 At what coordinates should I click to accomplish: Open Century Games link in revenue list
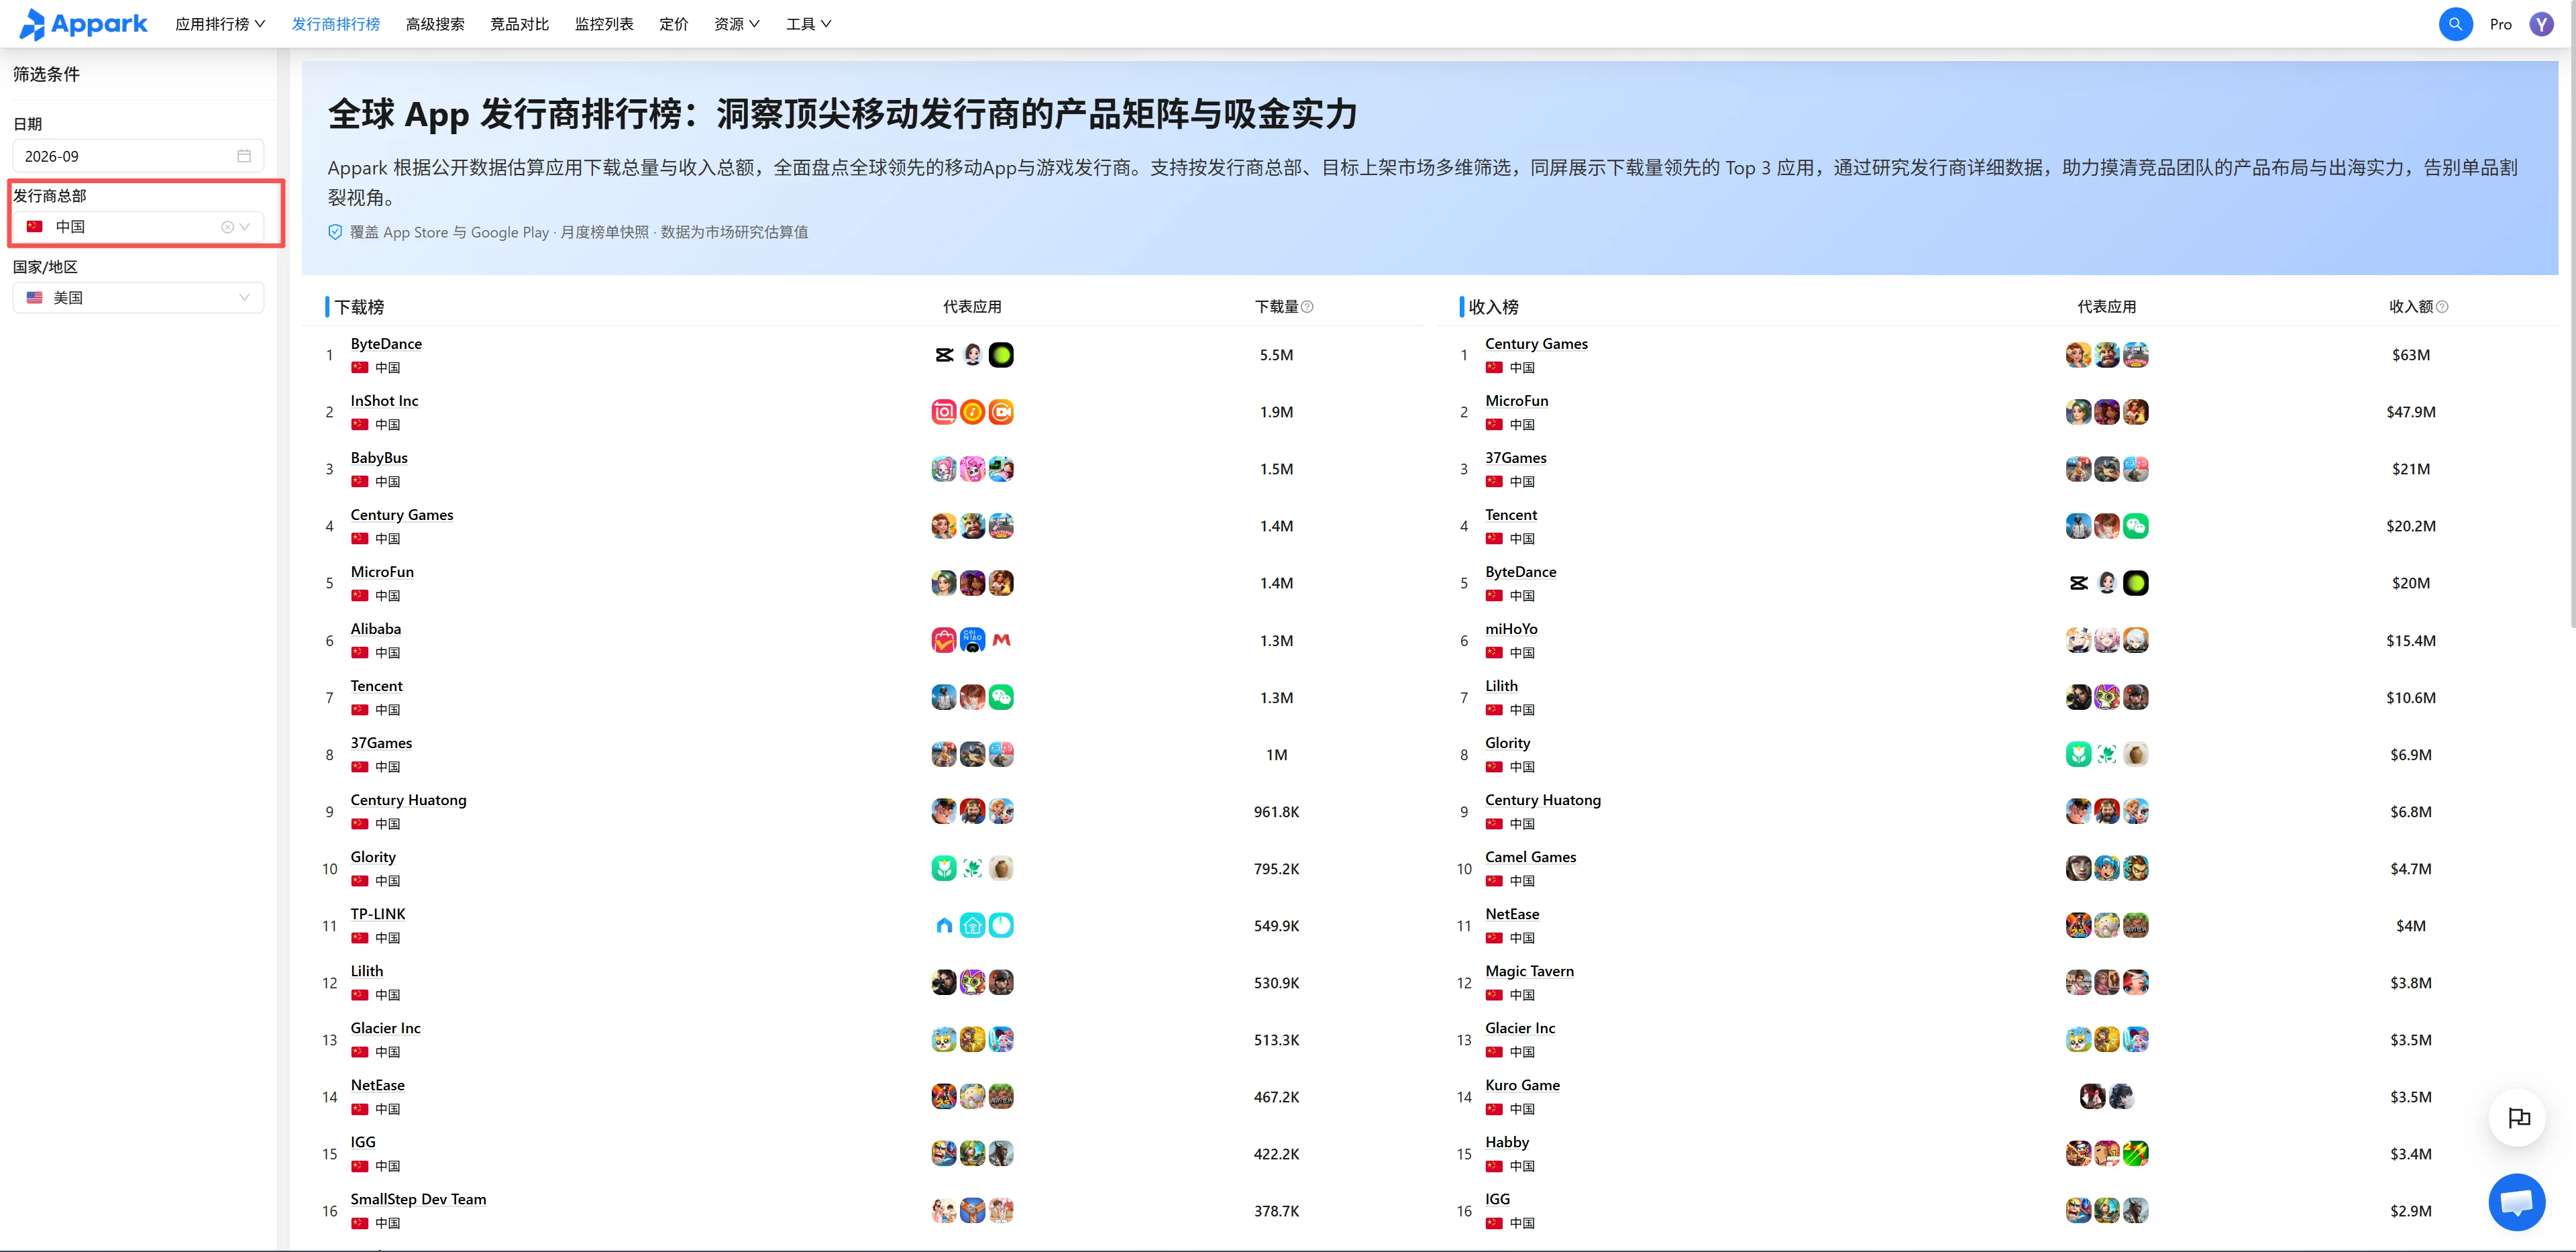point(1536,344)
